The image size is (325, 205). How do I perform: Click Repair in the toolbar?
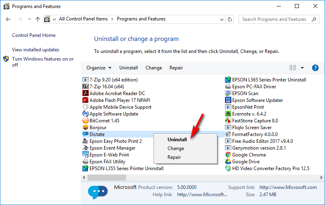pyautogui.click(x=176, y=68)
